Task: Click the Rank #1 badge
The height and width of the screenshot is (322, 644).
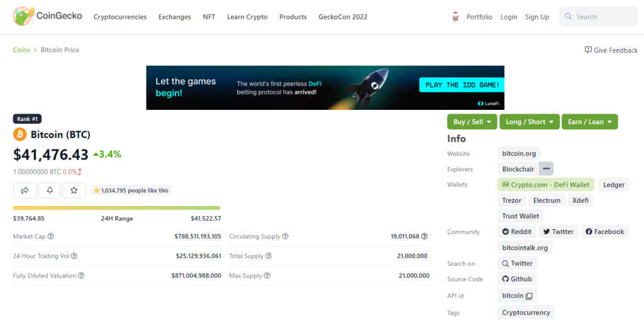Action: click(27, 119)
